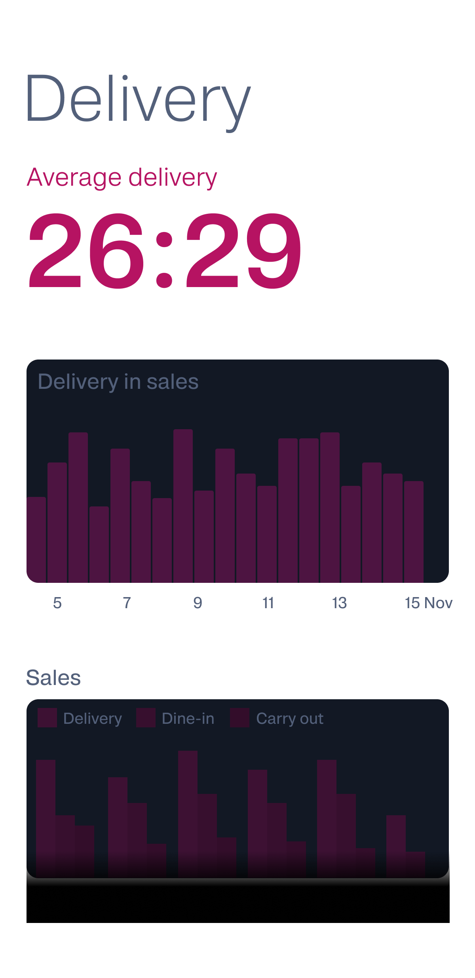The height and width of the screenshot is (978, 475).
Task: Select the 13 date axis label
Action: coord(339,603)
